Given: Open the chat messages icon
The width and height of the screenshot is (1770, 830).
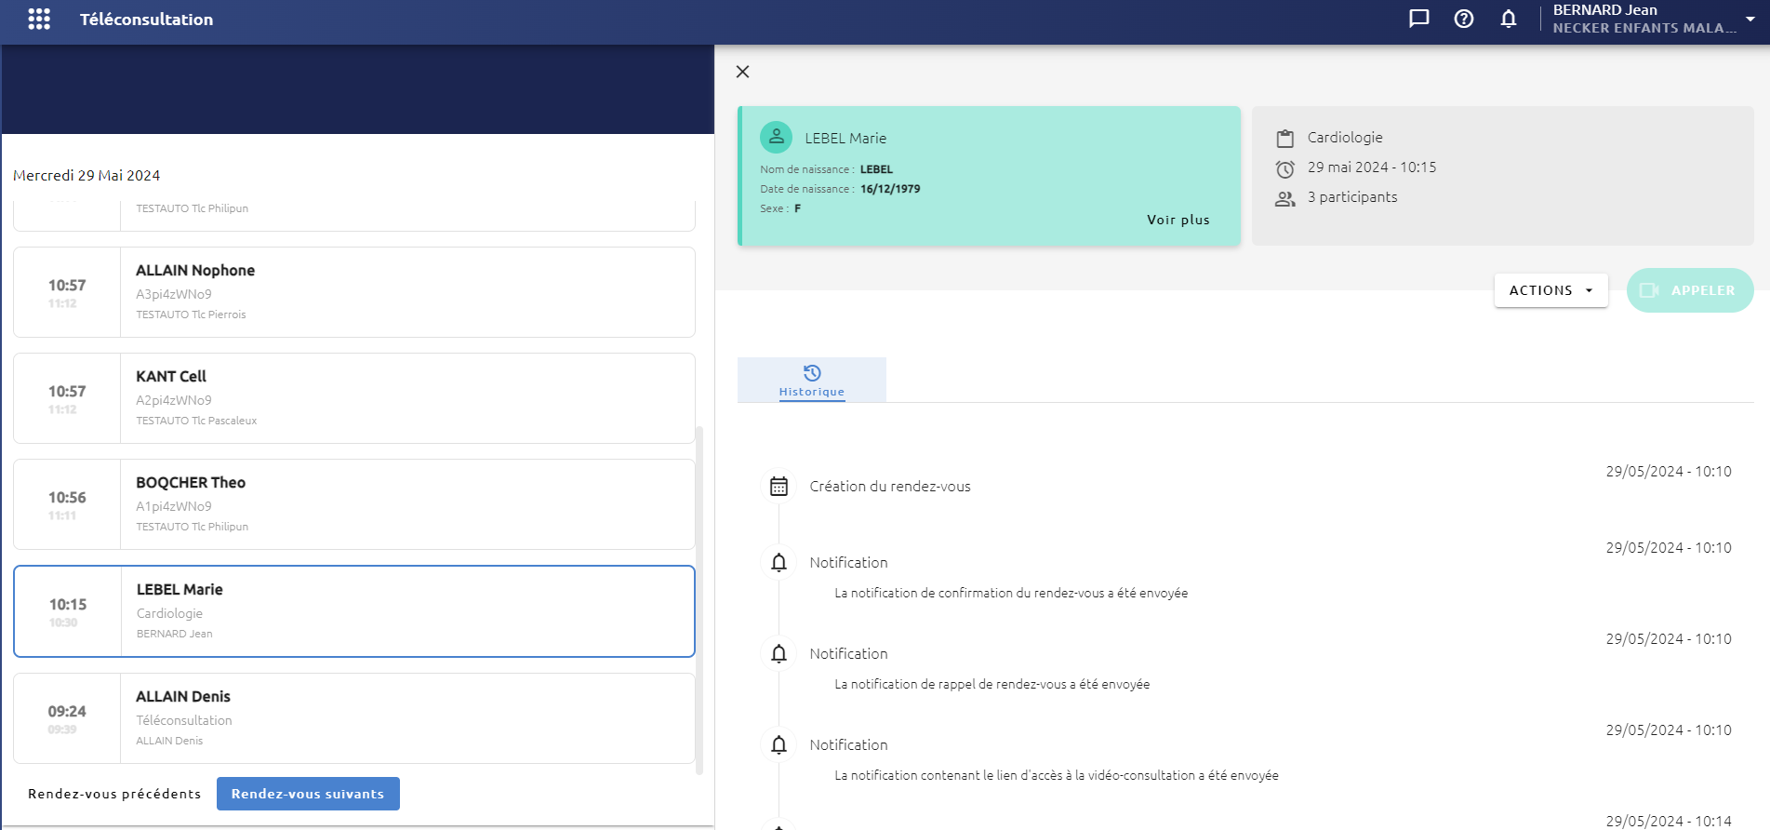Looking at the screenshot, I should click(x=1418, y=19).
